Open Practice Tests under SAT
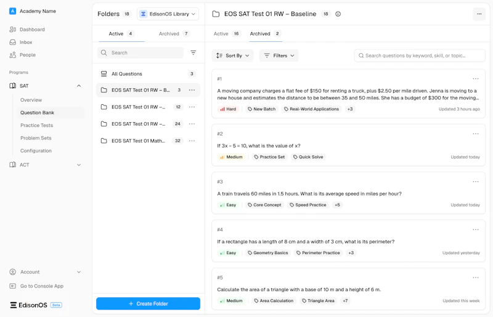The image size is (493, 317). [x=36, y=125]
